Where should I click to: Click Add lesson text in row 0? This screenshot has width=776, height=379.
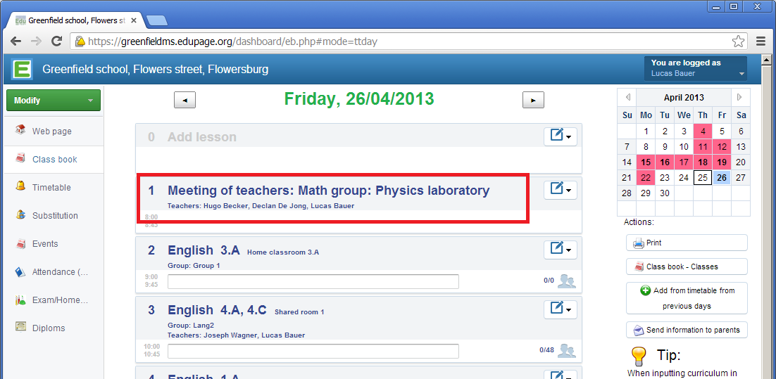pyautogui.click(x=202, y=137)
